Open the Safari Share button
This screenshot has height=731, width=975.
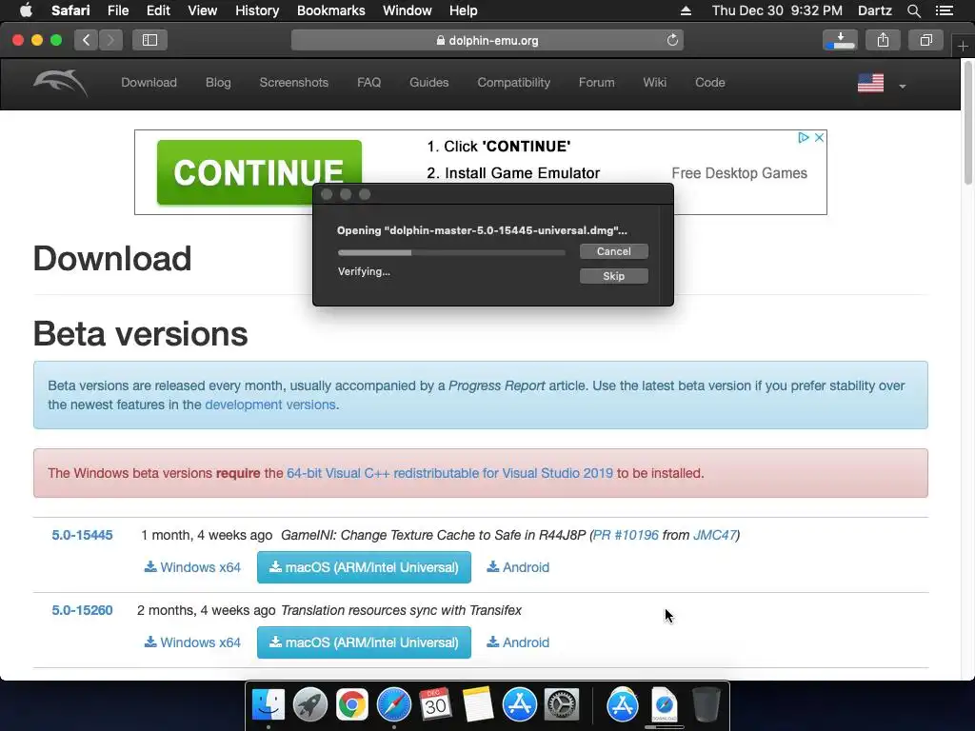coord(883,40)
